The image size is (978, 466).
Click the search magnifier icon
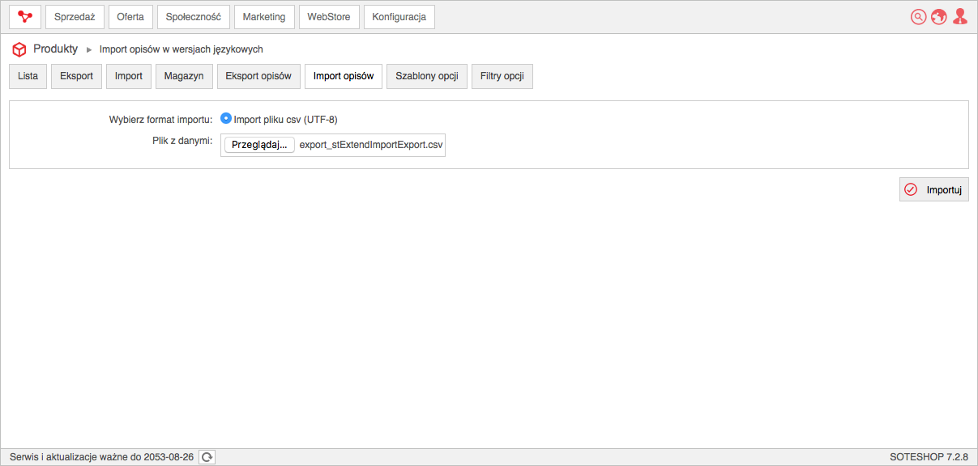pyautogui.click(x=918, y=17)
